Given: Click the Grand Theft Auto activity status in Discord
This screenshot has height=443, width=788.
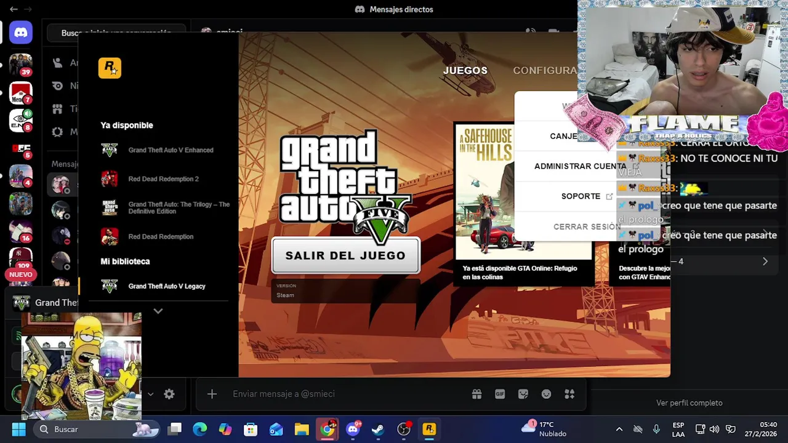Looking at the screenshot, I should 47,303.
